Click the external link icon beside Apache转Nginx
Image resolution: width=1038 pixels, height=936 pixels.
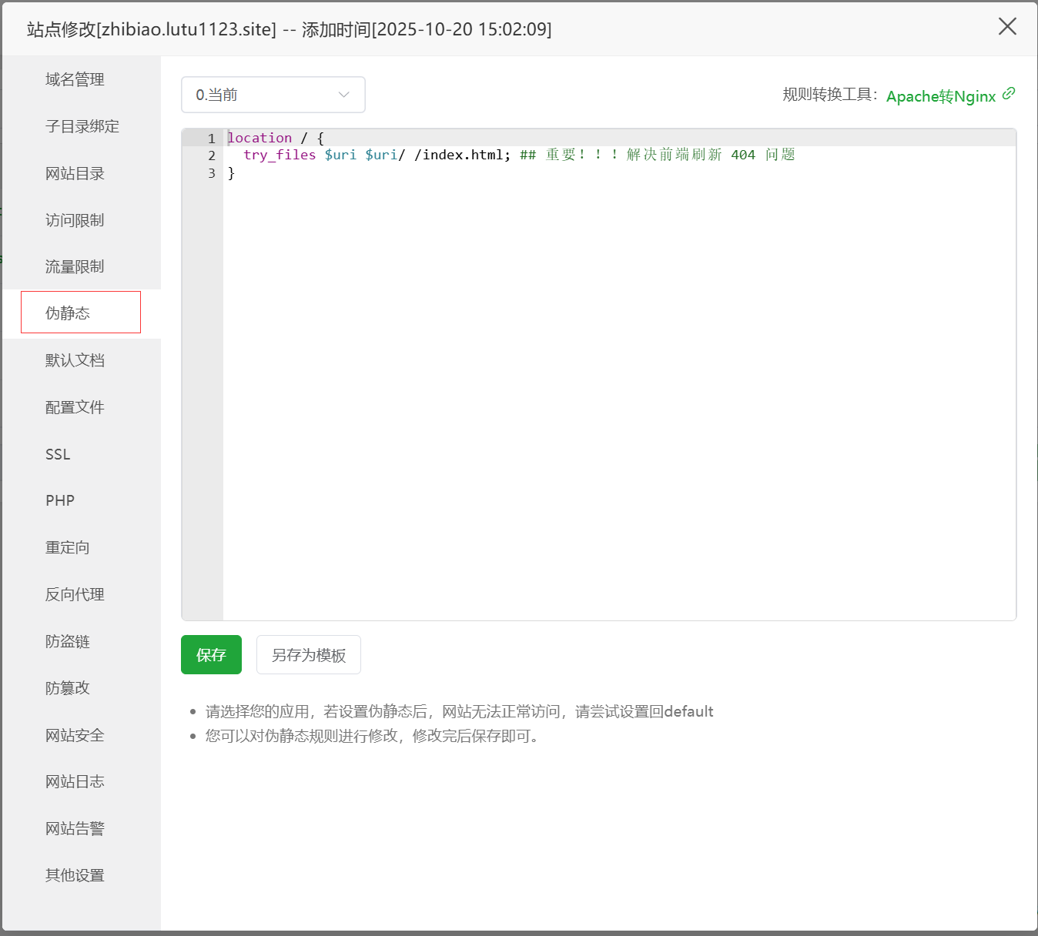coord(1009,93)
